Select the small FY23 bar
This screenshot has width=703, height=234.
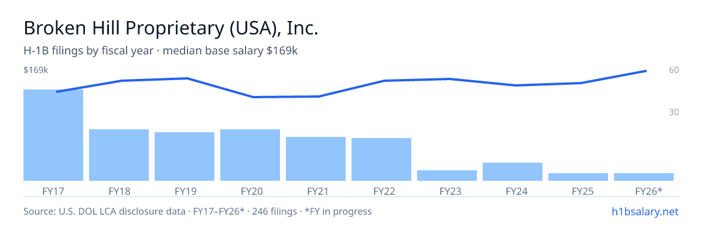[x=447, y=175]
